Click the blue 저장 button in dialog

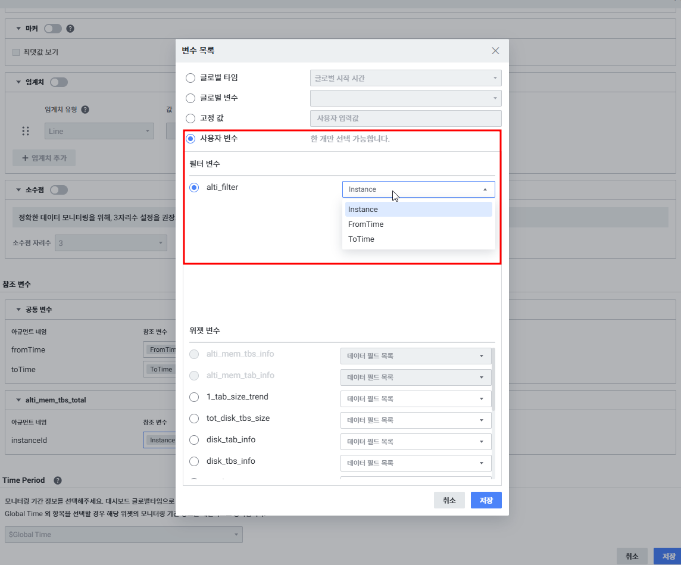pyautogui.click(x=486, y=501)
